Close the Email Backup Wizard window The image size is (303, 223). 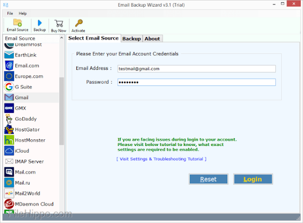click(x=294, y=3)
